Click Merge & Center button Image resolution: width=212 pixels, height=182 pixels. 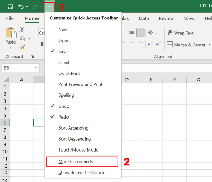[x=186, y=45]
